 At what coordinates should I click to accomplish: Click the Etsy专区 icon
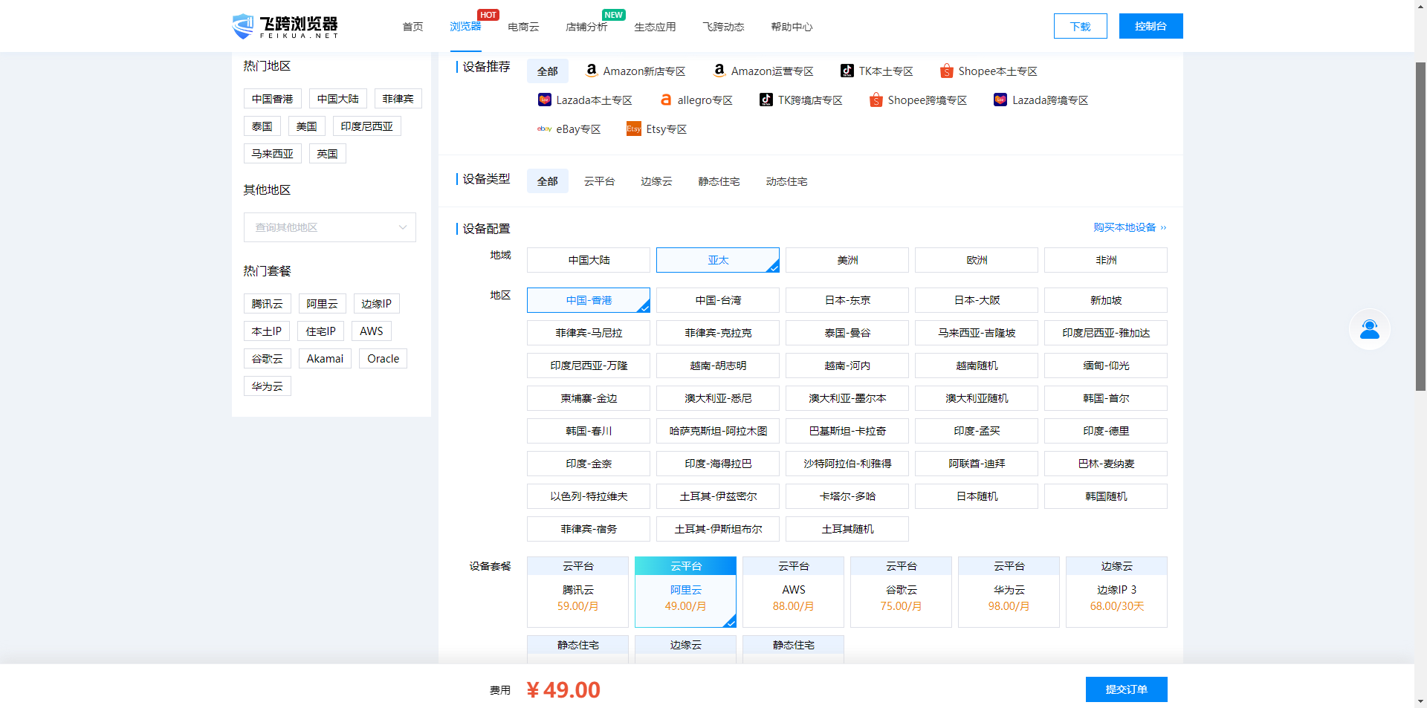pos(633,129)
